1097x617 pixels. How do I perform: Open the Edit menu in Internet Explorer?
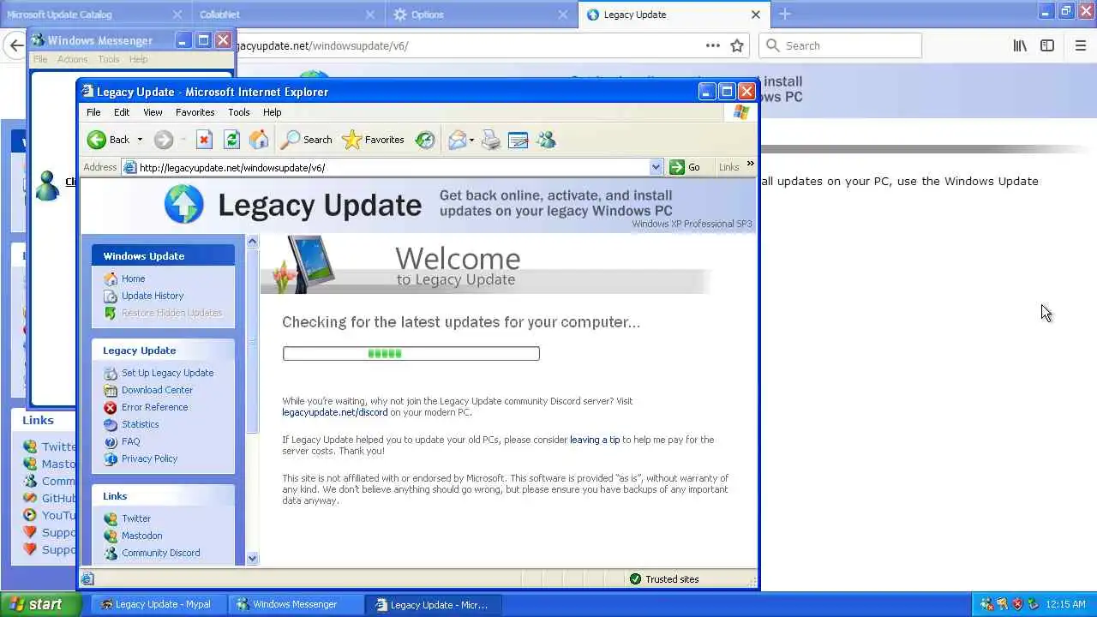coord(122,112)
